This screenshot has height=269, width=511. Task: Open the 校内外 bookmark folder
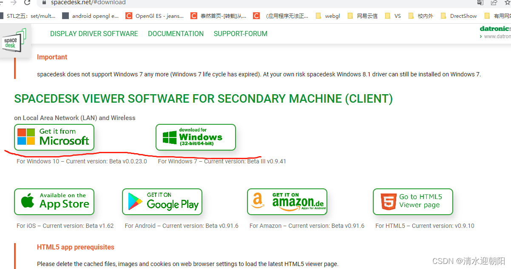(x=420, y=16)
